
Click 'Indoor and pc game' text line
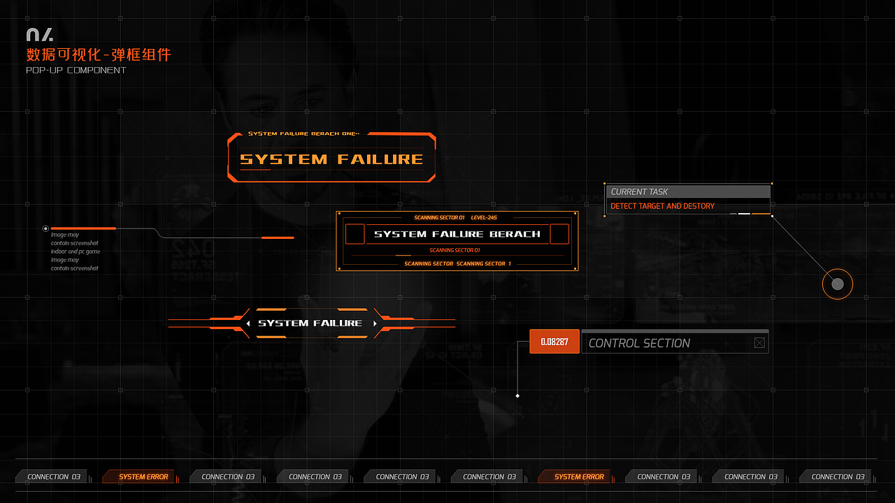coord(76,251)
